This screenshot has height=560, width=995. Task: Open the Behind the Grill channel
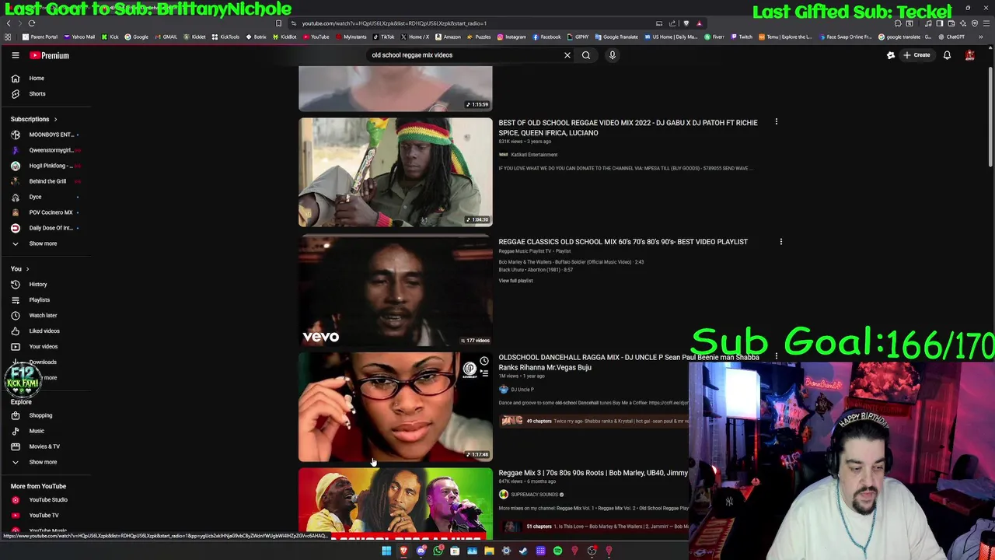tap(47, 181)
